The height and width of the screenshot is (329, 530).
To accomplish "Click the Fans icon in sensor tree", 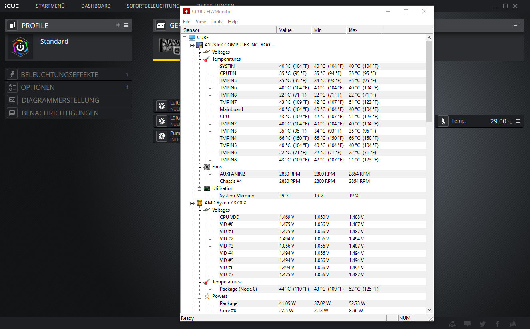I will (207, 166).
